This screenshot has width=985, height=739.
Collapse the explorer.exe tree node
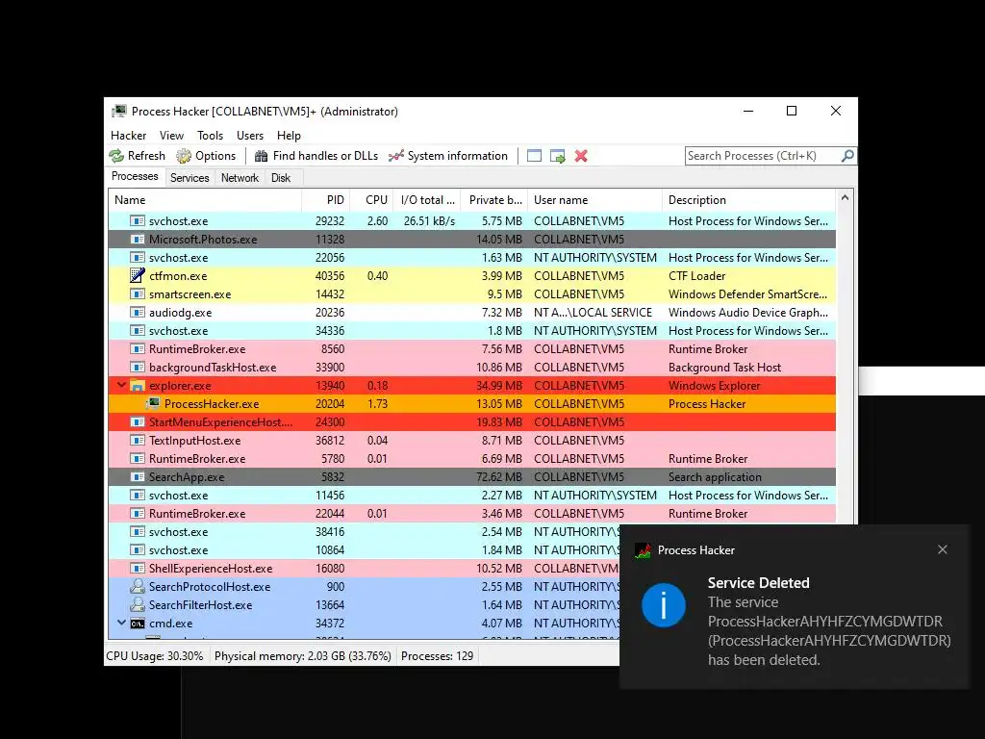click(121, 385)
